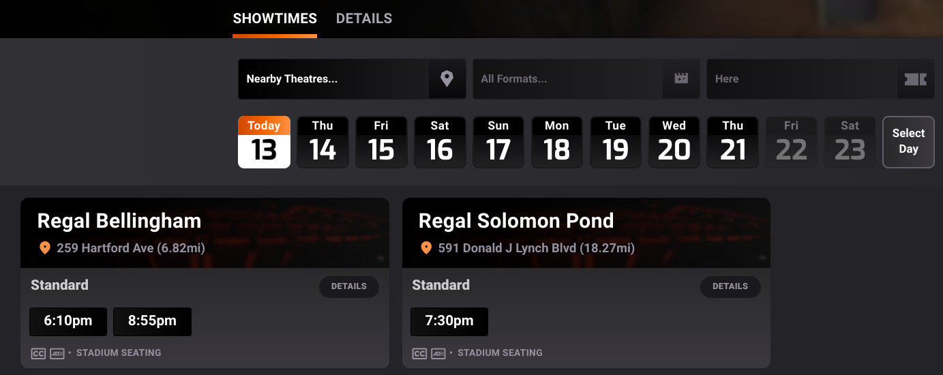Open the Select Day button

click(908, 142)
